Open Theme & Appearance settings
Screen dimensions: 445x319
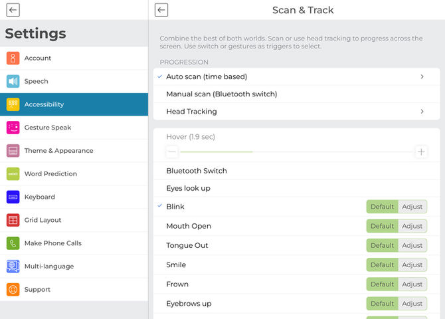tap(74, 151)
